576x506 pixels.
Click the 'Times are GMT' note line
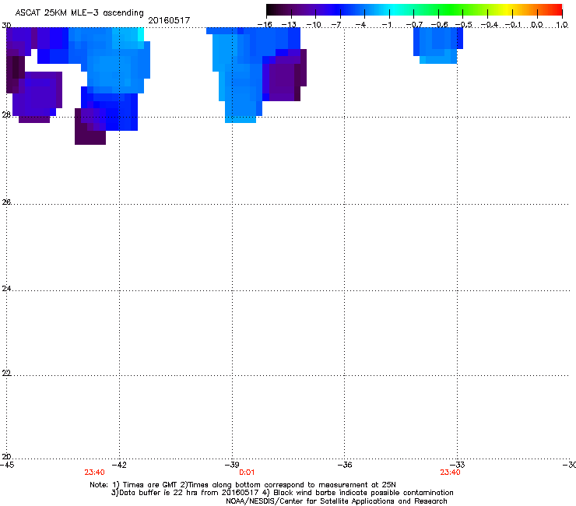[243, 485]
